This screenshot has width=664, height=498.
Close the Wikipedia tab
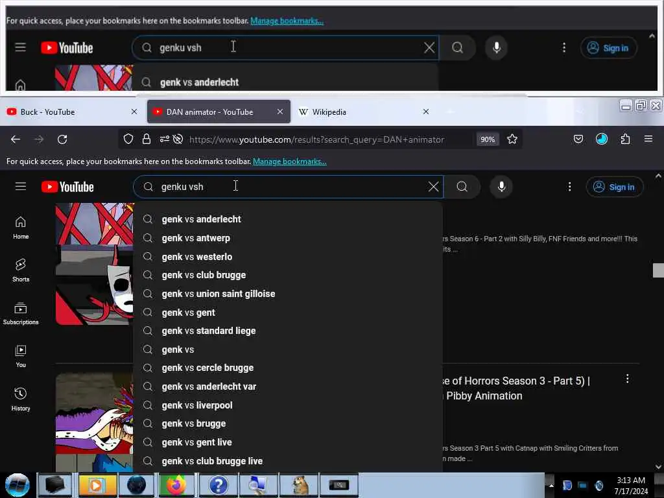click(426, 112)
